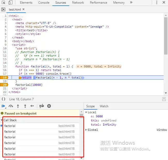Switch to the Watch tab
The width and height of the screenshot is (168, 160).
(104, 106)
